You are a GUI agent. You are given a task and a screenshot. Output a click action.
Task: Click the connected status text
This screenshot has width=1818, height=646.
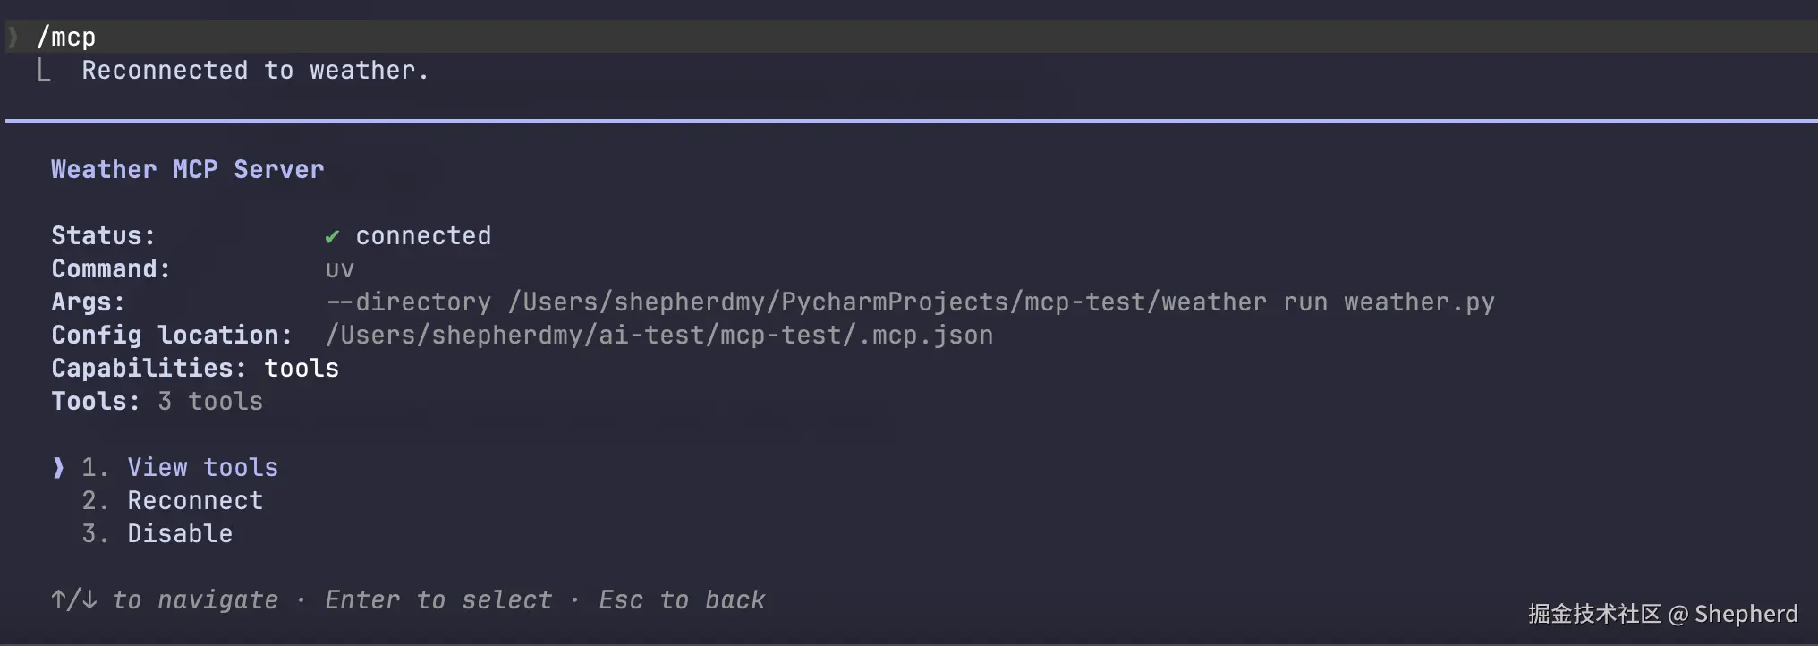(x=423, y=236)
